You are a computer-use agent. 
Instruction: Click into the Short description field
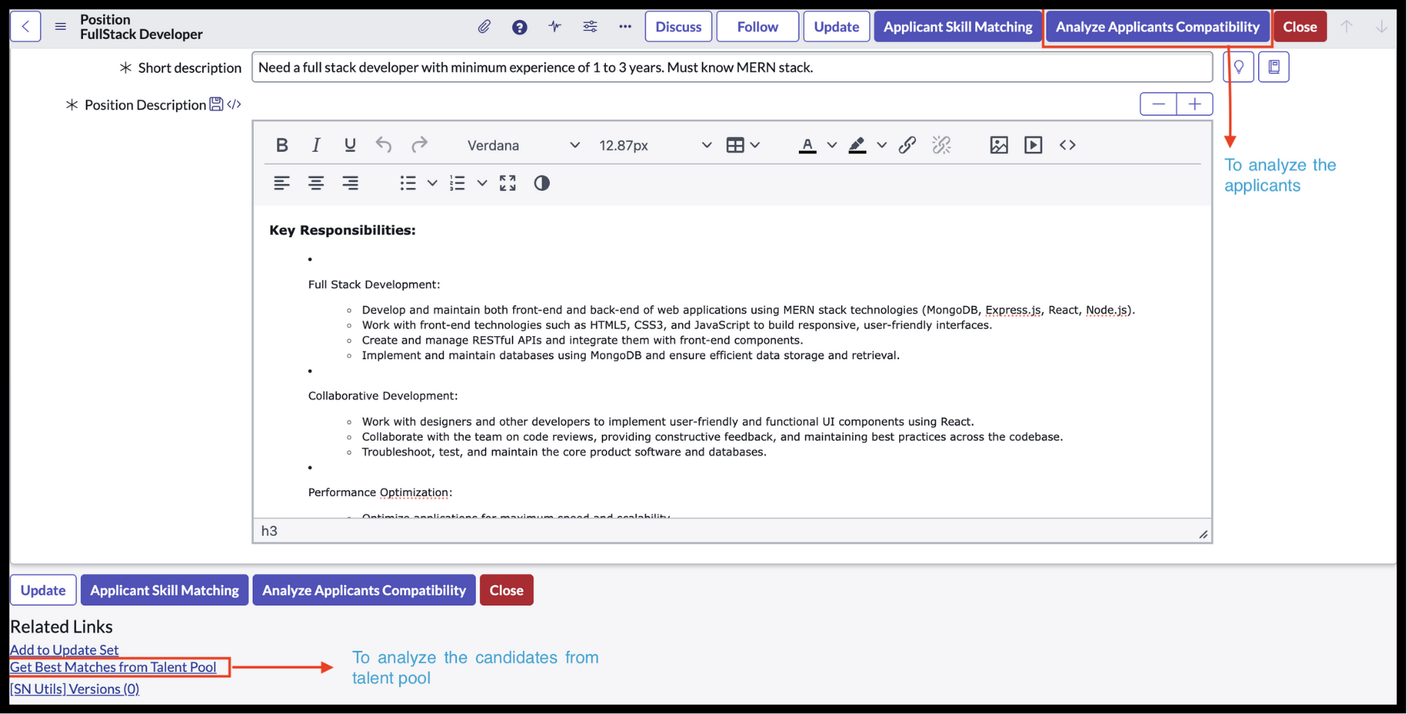[x=732, y=67]
